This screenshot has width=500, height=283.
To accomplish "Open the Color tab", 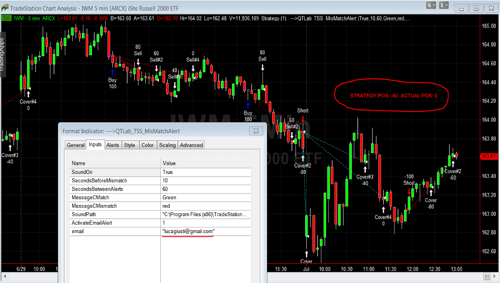I will (x=147, y=145).
